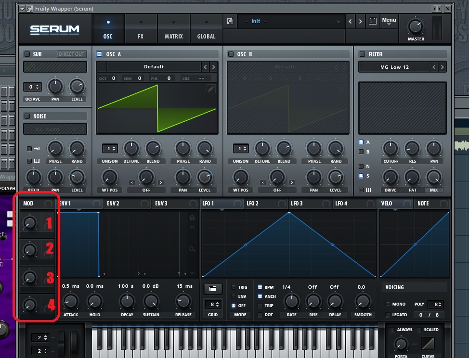Screen dimensions: 469x358
Task: Select the ENV 2 tab
Action: [127, 204]
